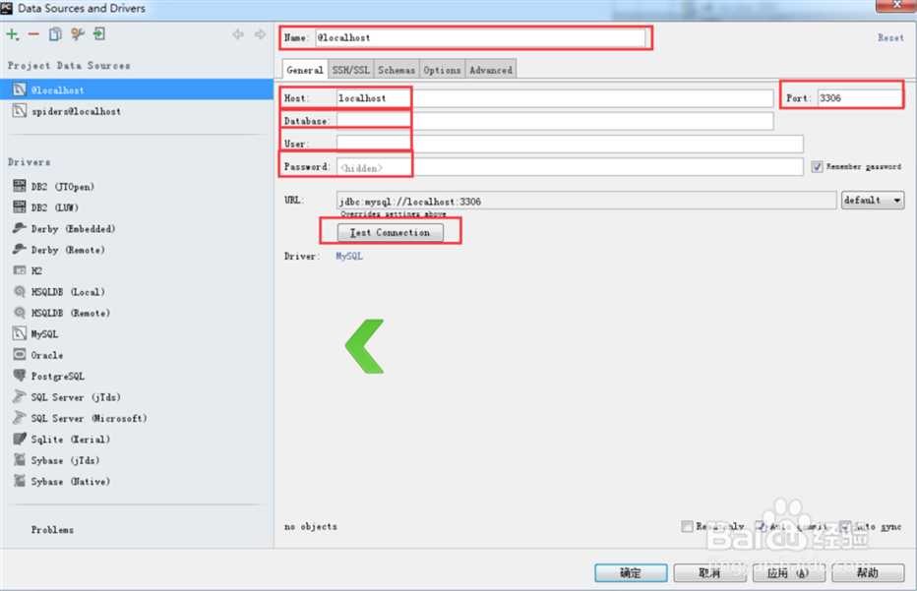Apply changes with the 应用 button

coord(788,573)
